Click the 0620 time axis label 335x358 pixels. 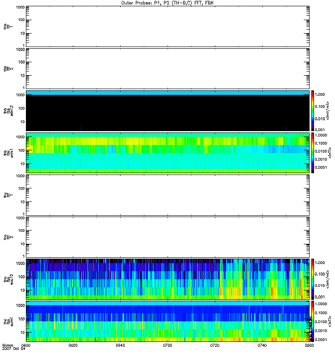(x=73, y=345)
